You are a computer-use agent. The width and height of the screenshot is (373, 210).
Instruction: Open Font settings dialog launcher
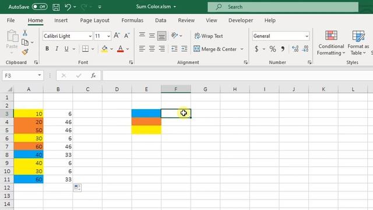tap(131, 62)
